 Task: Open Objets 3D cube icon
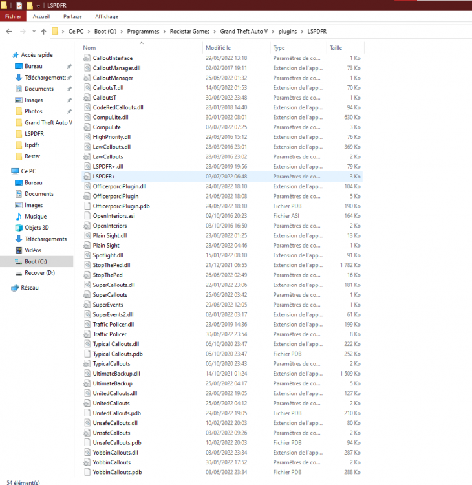pos(19,228)
